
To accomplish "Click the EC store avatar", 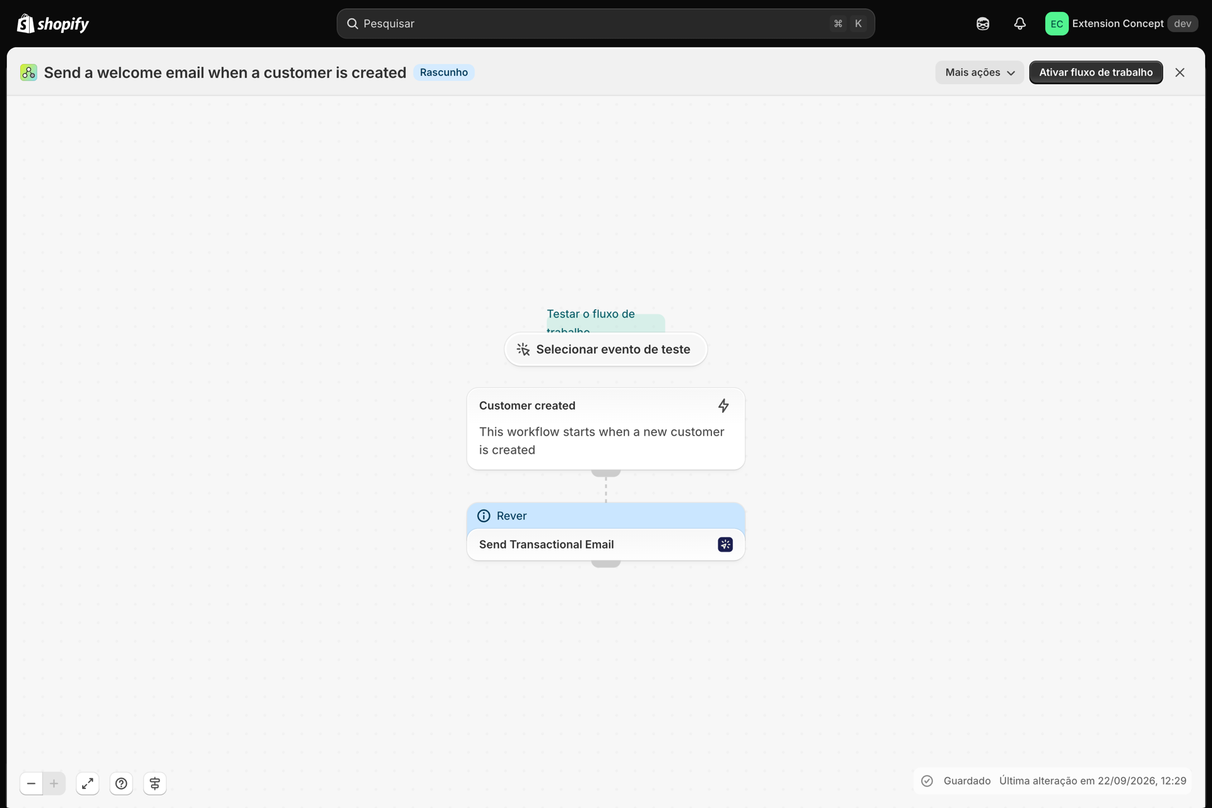I will pyautogui.click(x=1057, y=24).
